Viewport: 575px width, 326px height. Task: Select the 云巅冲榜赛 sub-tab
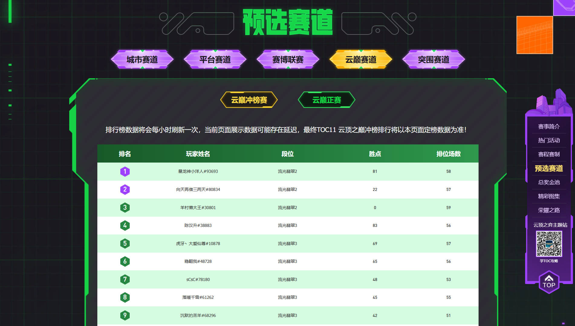tap(249, 100)
